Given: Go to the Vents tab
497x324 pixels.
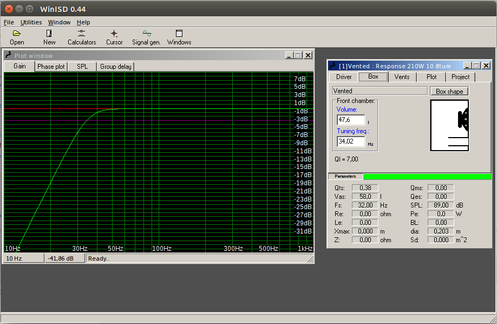Looking at the screenshot, I should click(x=402, y=77).
